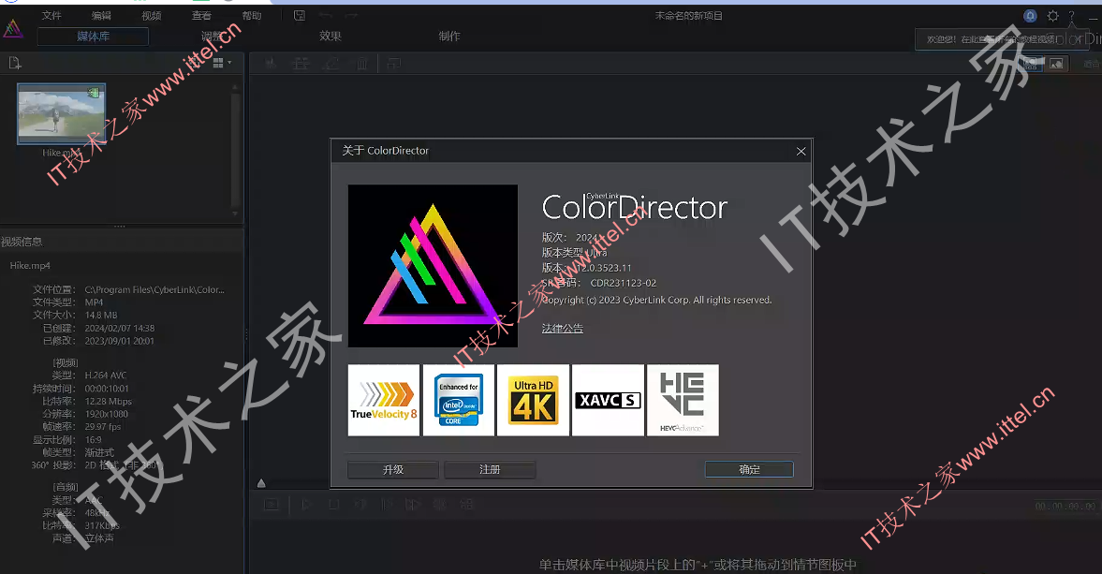Switch to the 调整 tab

[212, 36]
